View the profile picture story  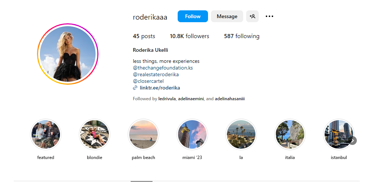68,54
